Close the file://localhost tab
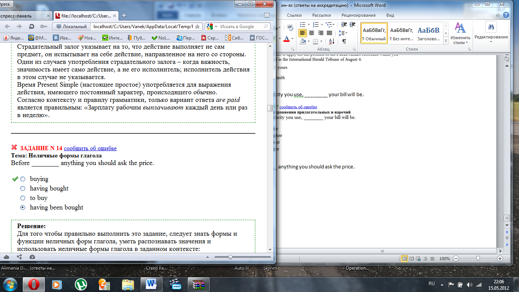Image resolution: width=519 pixels, height=292 pixels. [115, 16]
